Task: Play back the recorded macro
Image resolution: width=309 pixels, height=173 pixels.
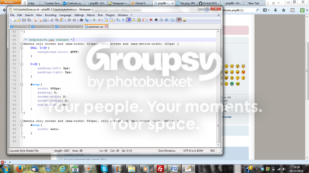Action: tap(161, 20)
